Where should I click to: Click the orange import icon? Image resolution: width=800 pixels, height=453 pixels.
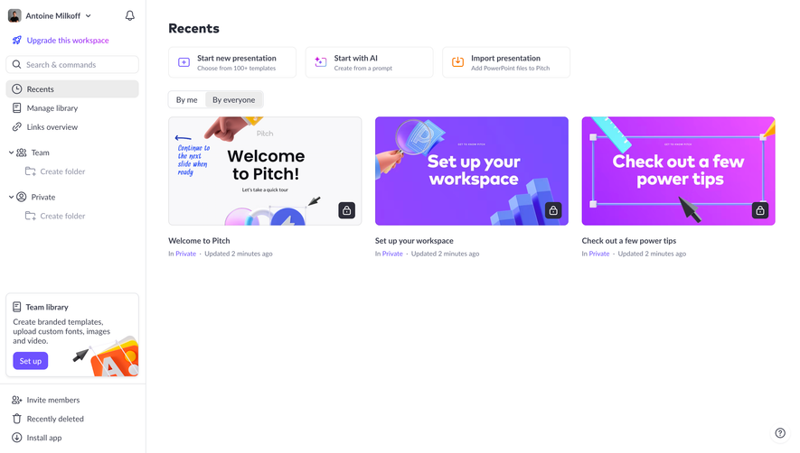click(457, 62)
